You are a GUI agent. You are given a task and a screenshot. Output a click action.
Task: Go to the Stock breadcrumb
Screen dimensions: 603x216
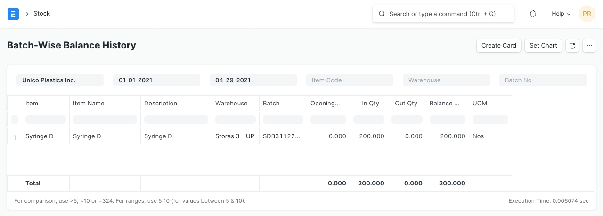pyautogui.click(x=41, y=14)
